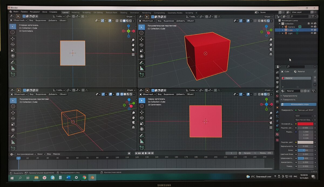Toggle the Collection eye visibility
The height and width of the screenshot is (187, 324).
click(x=312, y=24)
